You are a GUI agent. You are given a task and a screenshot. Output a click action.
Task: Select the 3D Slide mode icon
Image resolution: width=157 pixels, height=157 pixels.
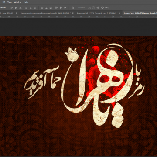102,7
